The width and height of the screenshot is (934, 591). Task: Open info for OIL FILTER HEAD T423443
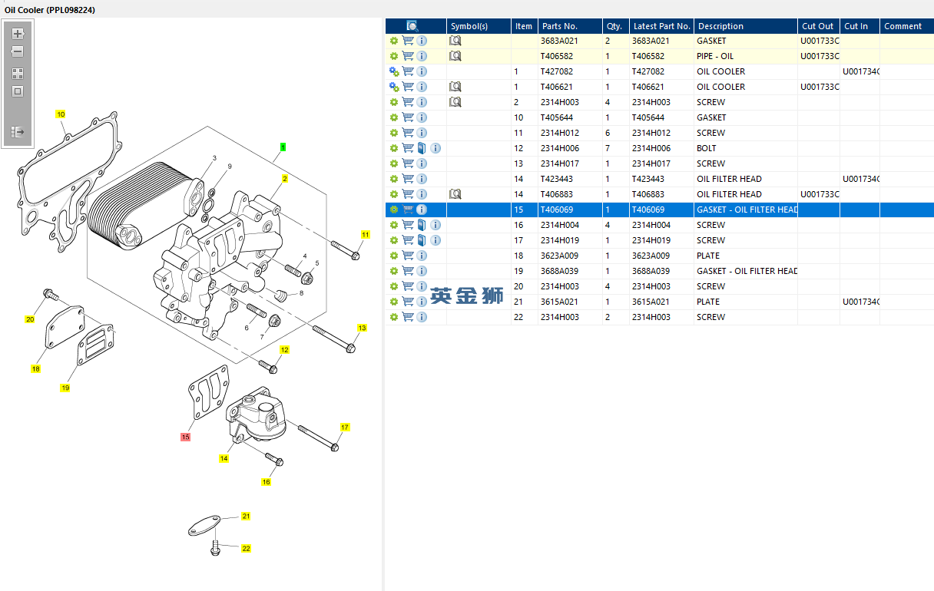(422, 179)
